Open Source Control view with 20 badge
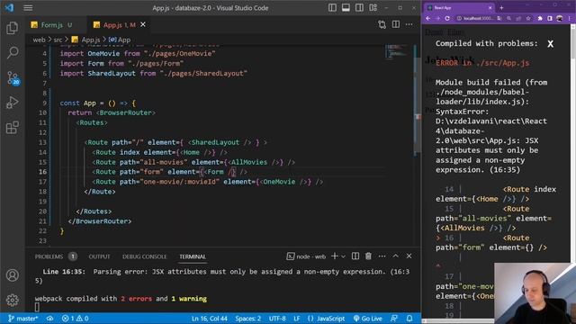Image resolution: width=576 pixels, height=324 pixels. tap(13, 78)
